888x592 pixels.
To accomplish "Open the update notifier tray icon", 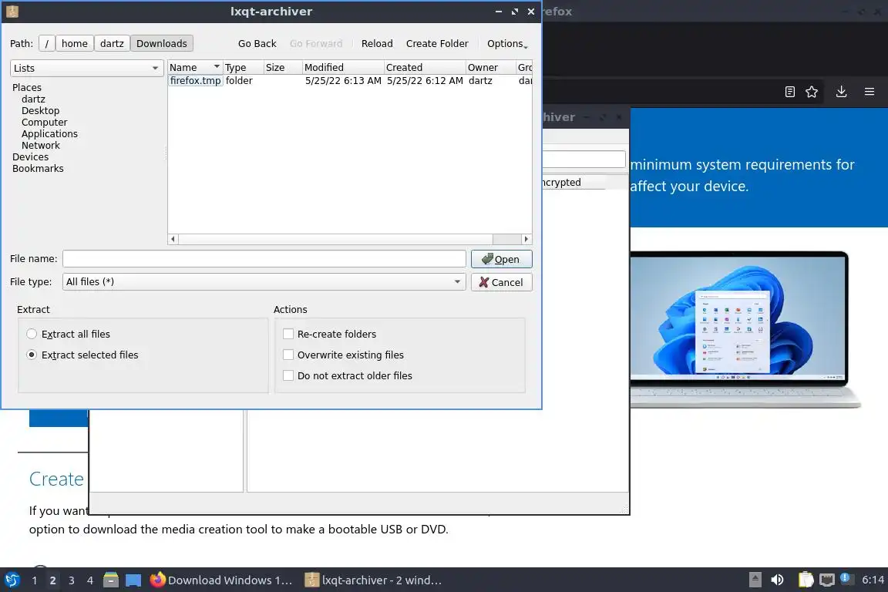I will tap(846, 578).
